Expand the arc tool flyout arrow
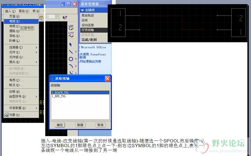Screen dimensions: 251x156 76,66
